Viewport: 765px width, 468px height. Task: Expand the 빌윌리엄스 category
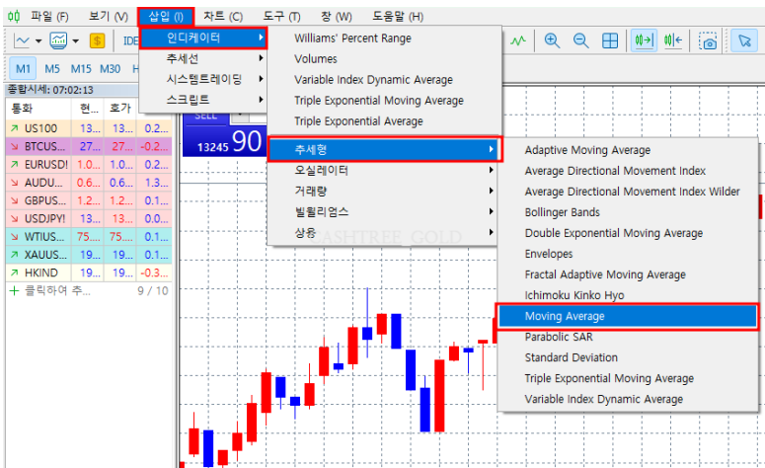(x=383, y=212)
